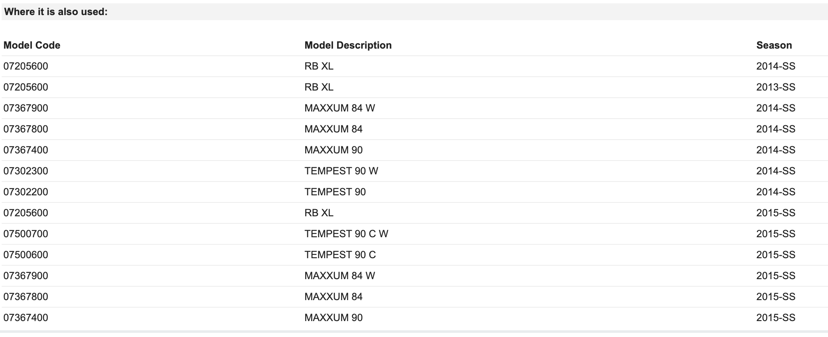Image resolution: width=828 pixels, height=337 pixels.
Task: Click model code 07302200
Action: 26,192
